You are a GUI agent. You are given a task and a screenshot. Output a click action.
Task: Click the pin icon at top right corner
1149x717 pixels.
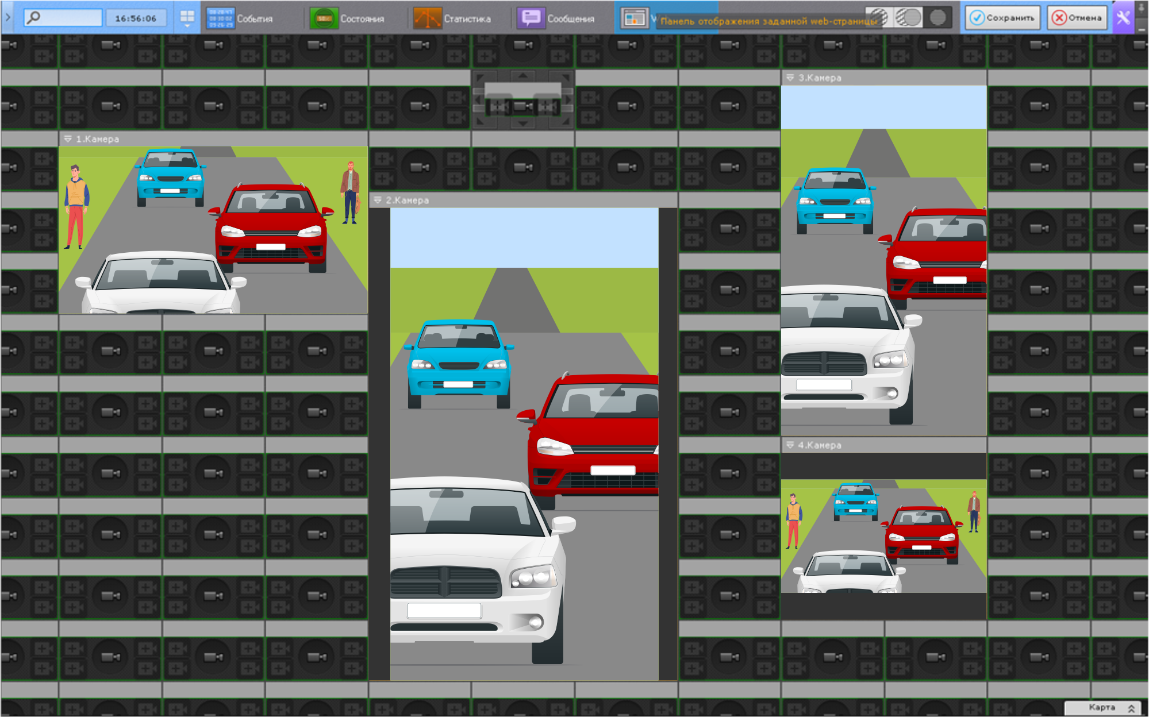(x=1142, y=9)
